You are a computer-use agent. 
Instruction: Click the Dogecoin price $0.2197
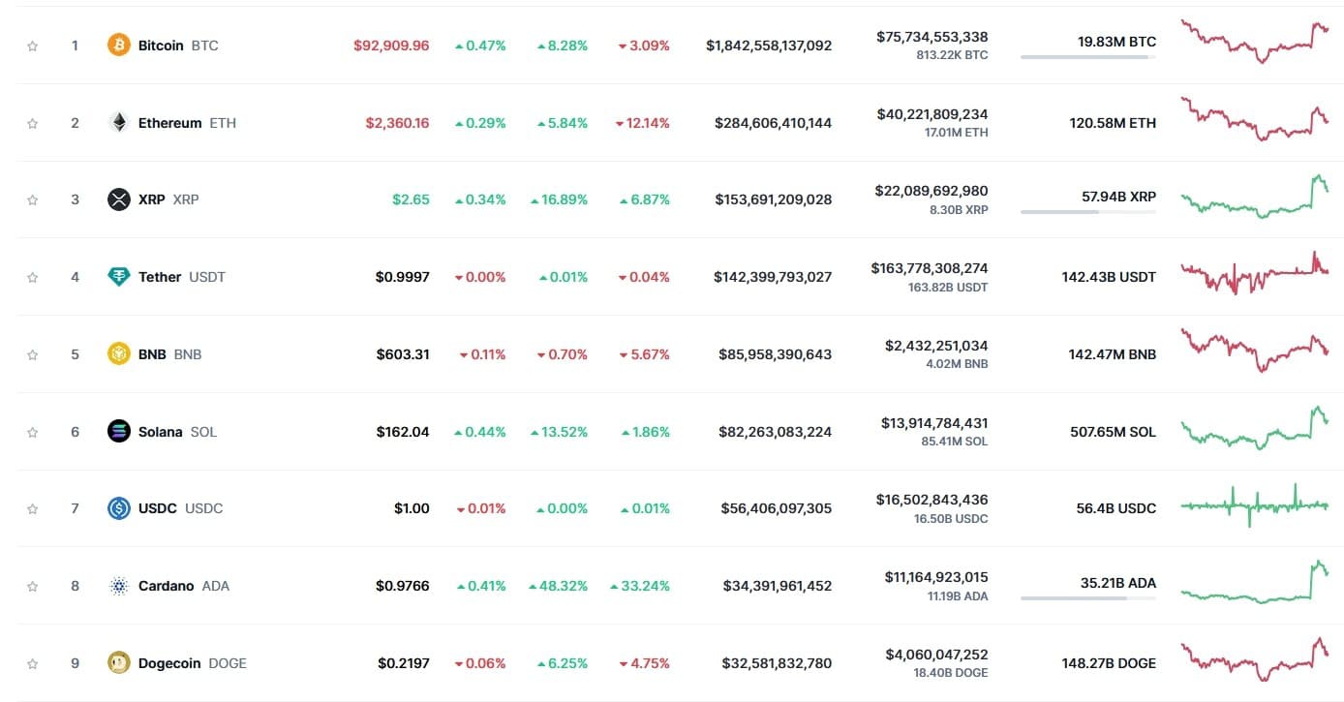pos(403,663)
